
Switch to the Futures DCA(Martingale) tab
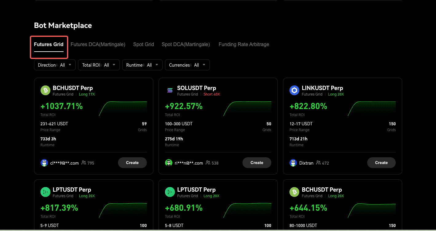click(x=98, y=44)
